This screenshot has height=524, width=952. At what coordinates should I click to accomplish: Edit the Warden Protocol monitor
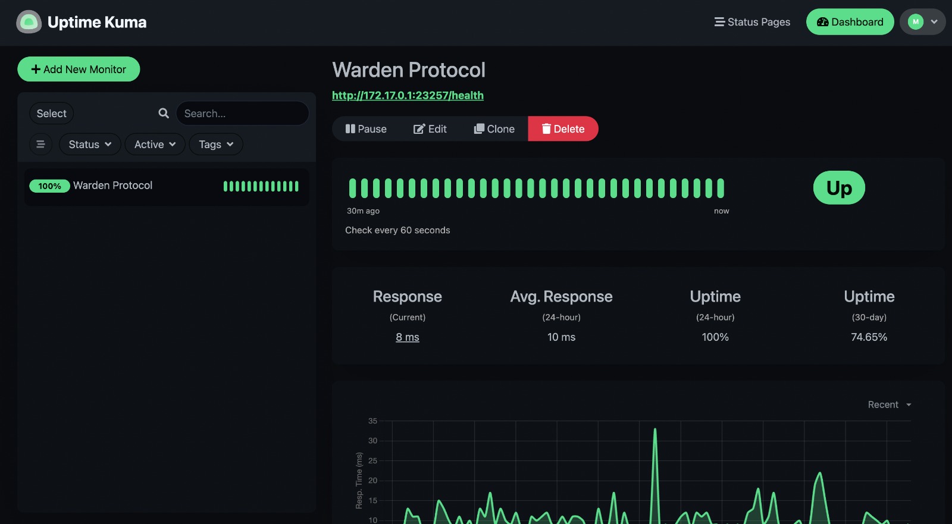430,129
